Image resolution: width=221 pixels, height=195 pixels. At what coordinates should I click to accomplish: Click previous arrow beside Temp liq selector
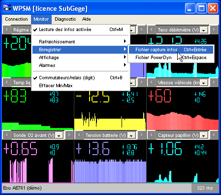6,82
